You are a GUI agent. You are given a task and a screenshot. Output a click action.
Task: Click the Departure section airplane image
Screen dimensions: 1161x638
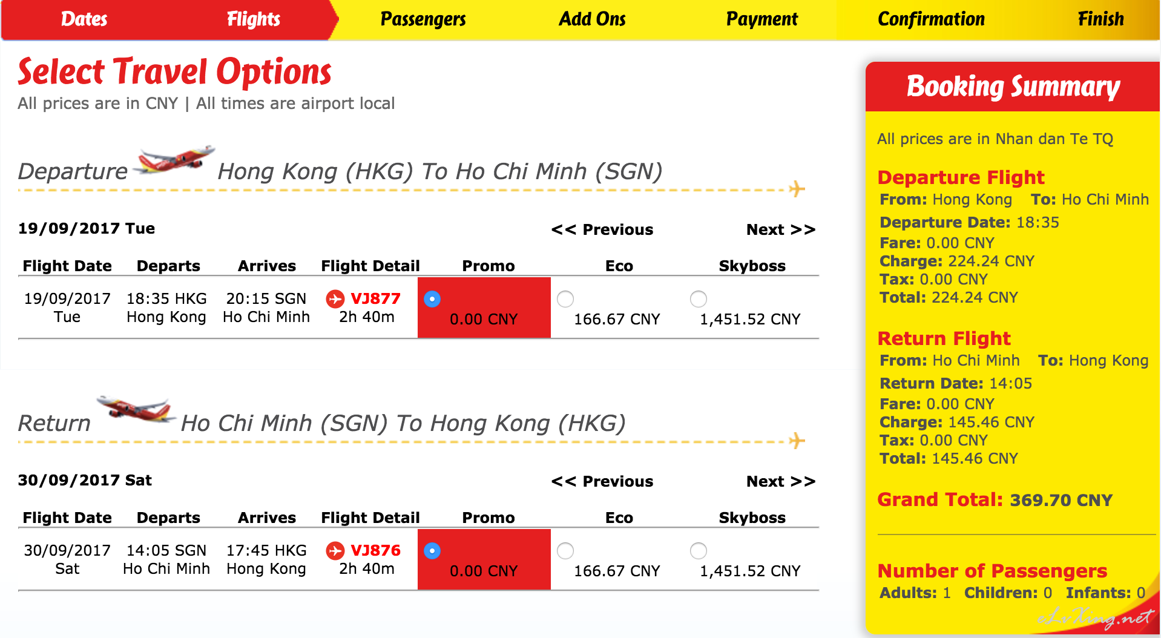click(174, 160)
